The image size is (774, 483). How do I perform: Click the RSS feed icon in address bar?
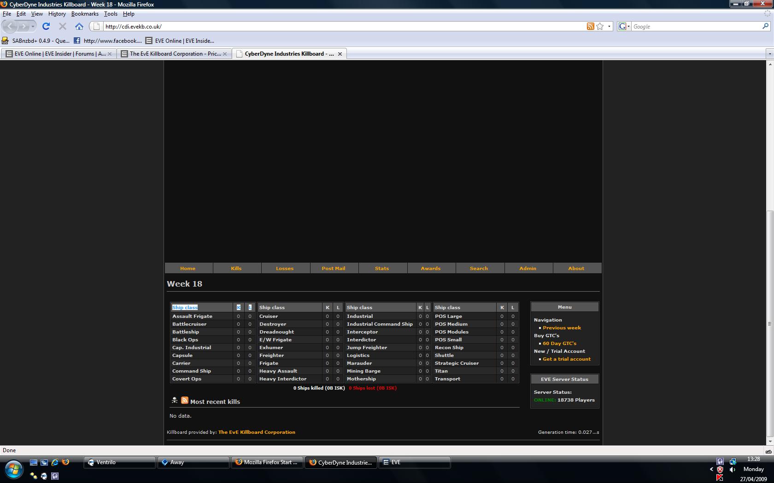click(x=590, y=26)
